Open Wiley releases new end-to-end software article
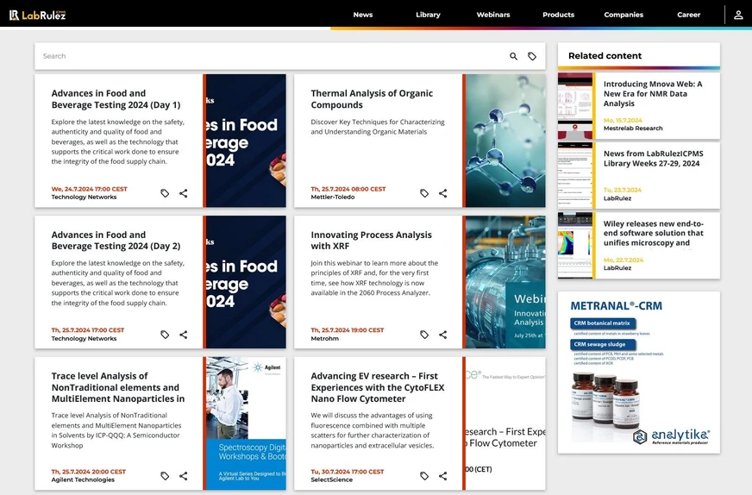Viewport: 752px width, 495px height. (653, 233)
